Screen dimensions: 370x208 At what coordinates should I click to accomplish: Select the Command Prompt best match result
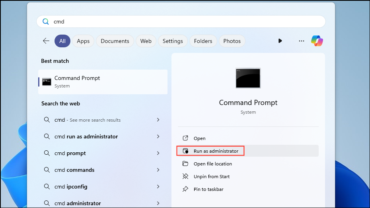(103, 82)
